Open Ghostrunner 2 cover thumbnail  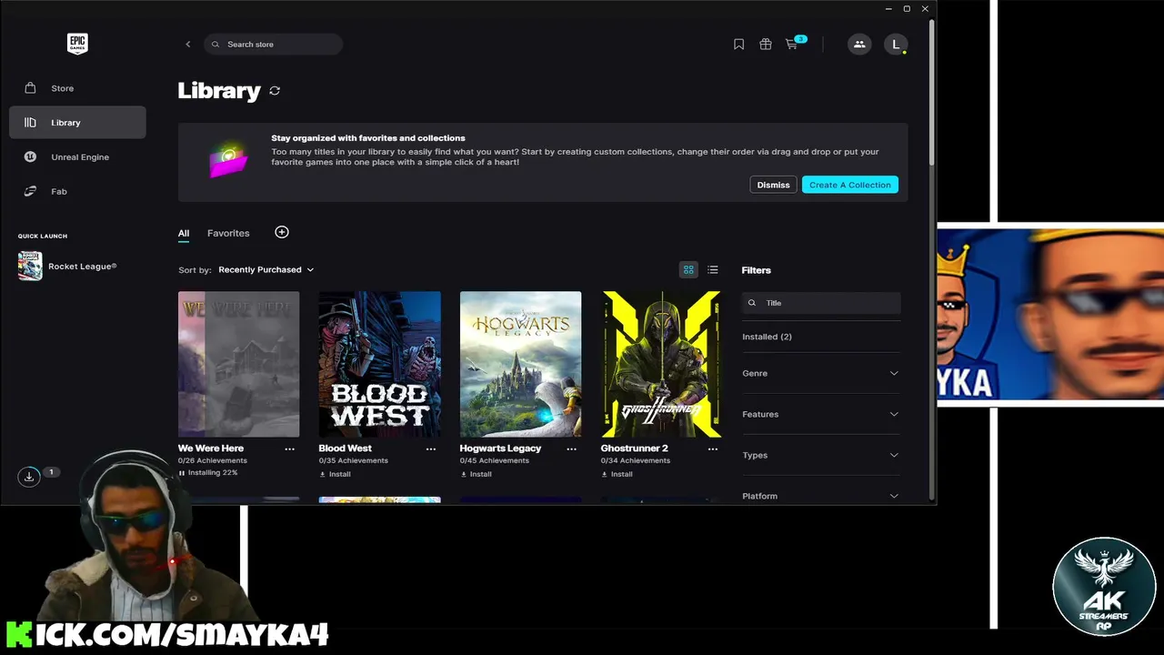tap(661, 364)
